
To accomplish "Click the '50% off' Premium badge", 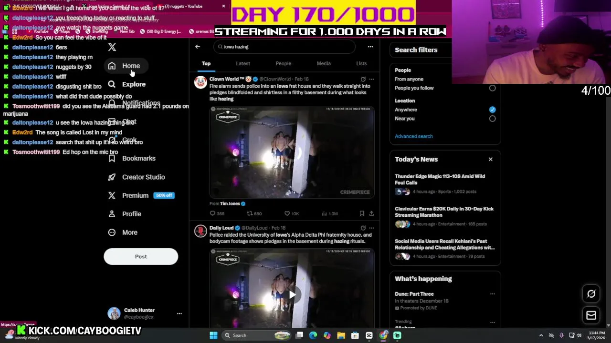I will click(164, 195).
